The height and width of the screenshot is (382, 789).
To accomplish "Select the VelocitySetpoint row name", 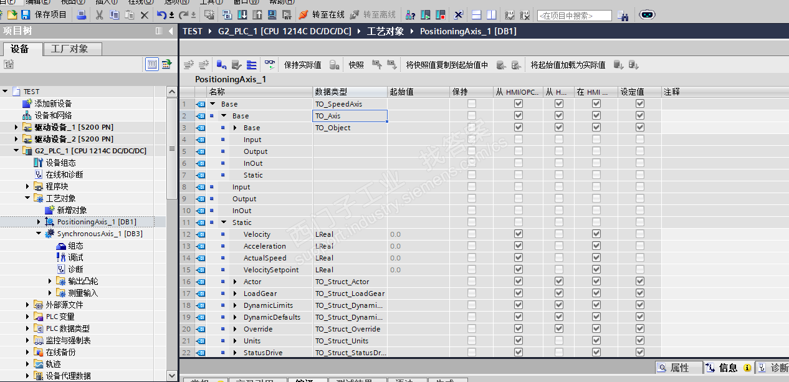I will 271,270.
